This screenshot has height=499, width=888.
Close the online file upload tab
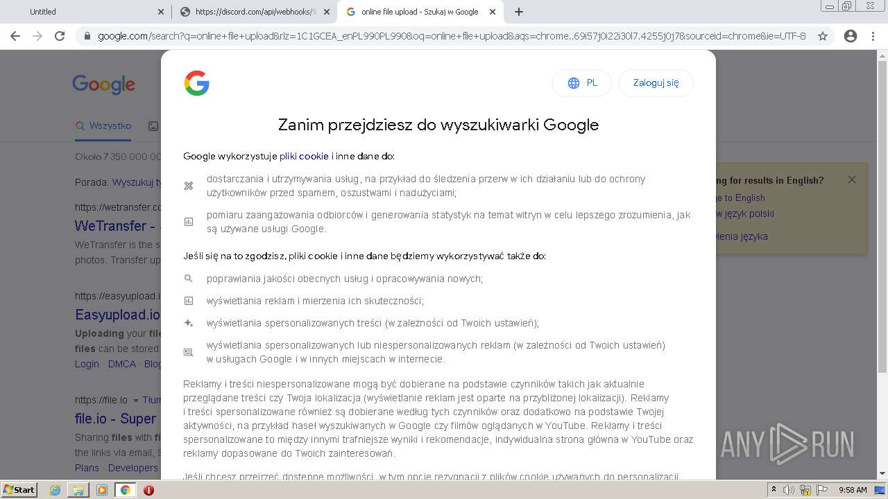[x=493, y=12]
